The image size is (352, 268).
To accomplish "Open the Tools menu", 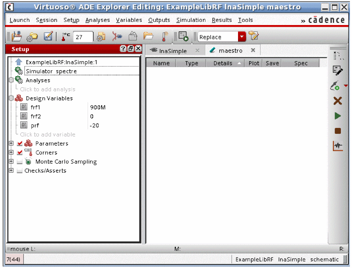I will coord(245,20).
